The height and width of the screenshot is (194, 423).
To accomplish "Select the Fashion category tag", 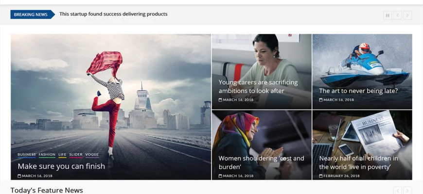I will pos(47,155).
